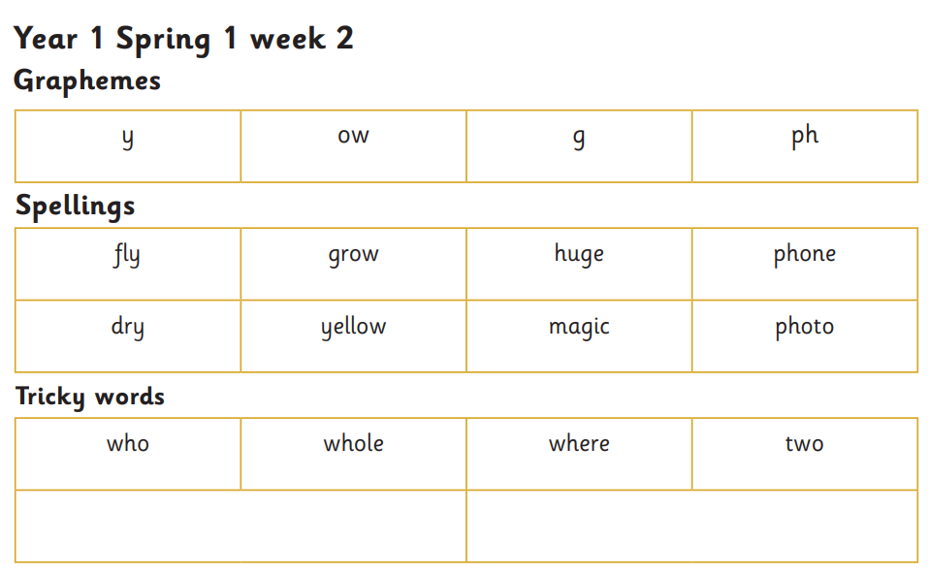Select the word 'dry'
Image resolution: width=930 pixels, height=574 pixels.
point(127,328)
